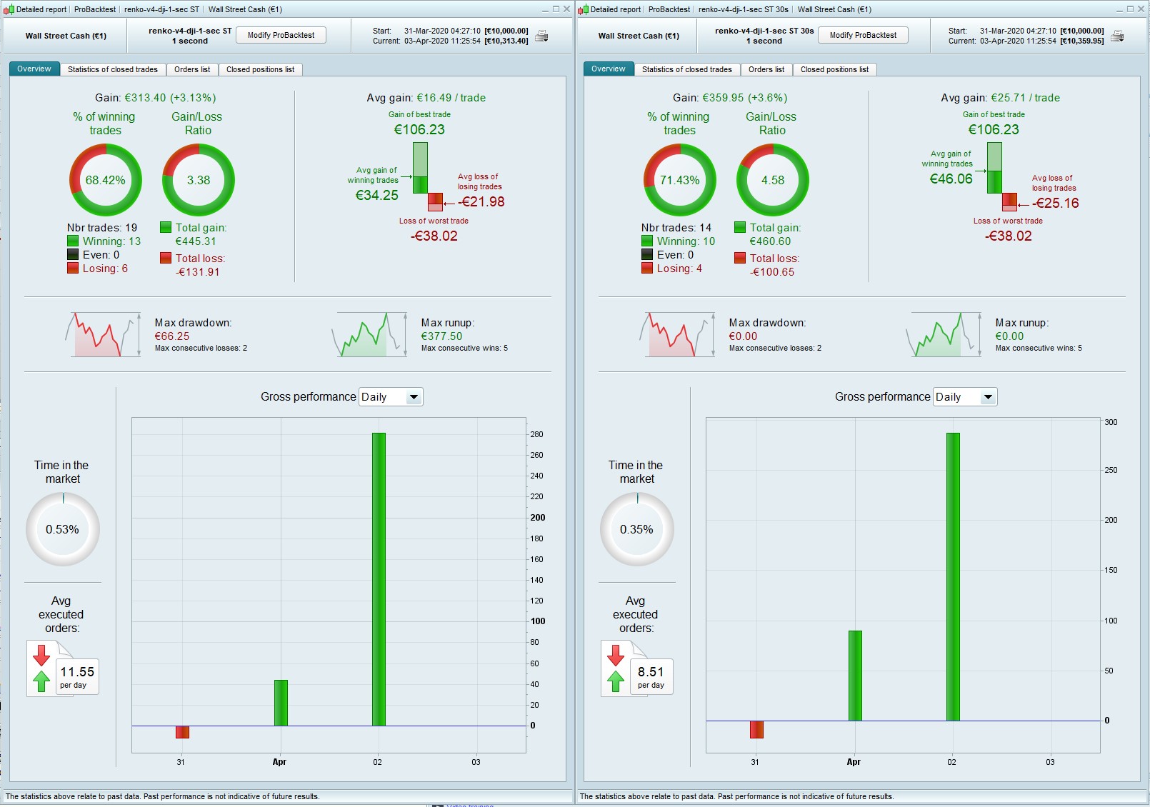This screenshot has height=807, width=1150.
Task: Open the Daily dropdown in left gross performance
Action: tap(391, 397)
